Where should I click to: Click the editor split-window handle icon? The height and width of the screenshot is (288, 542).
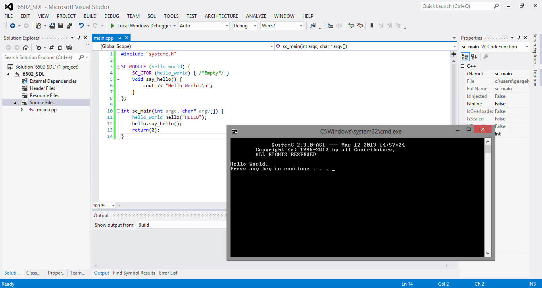tap(454, 53)
